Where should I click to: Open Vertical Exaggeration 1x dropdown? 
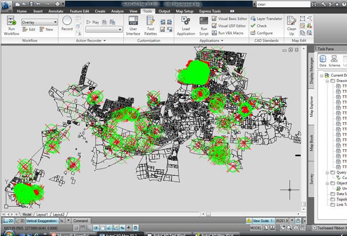pyautogui.click(x=68, y=220)
